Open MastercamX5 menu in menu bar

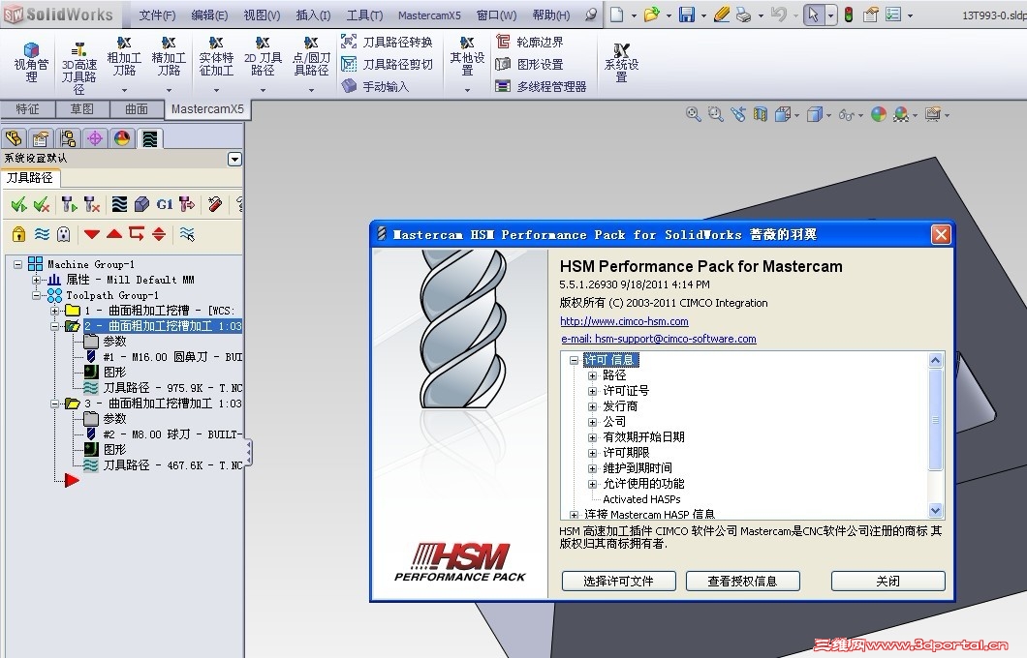tap(429, 15)
